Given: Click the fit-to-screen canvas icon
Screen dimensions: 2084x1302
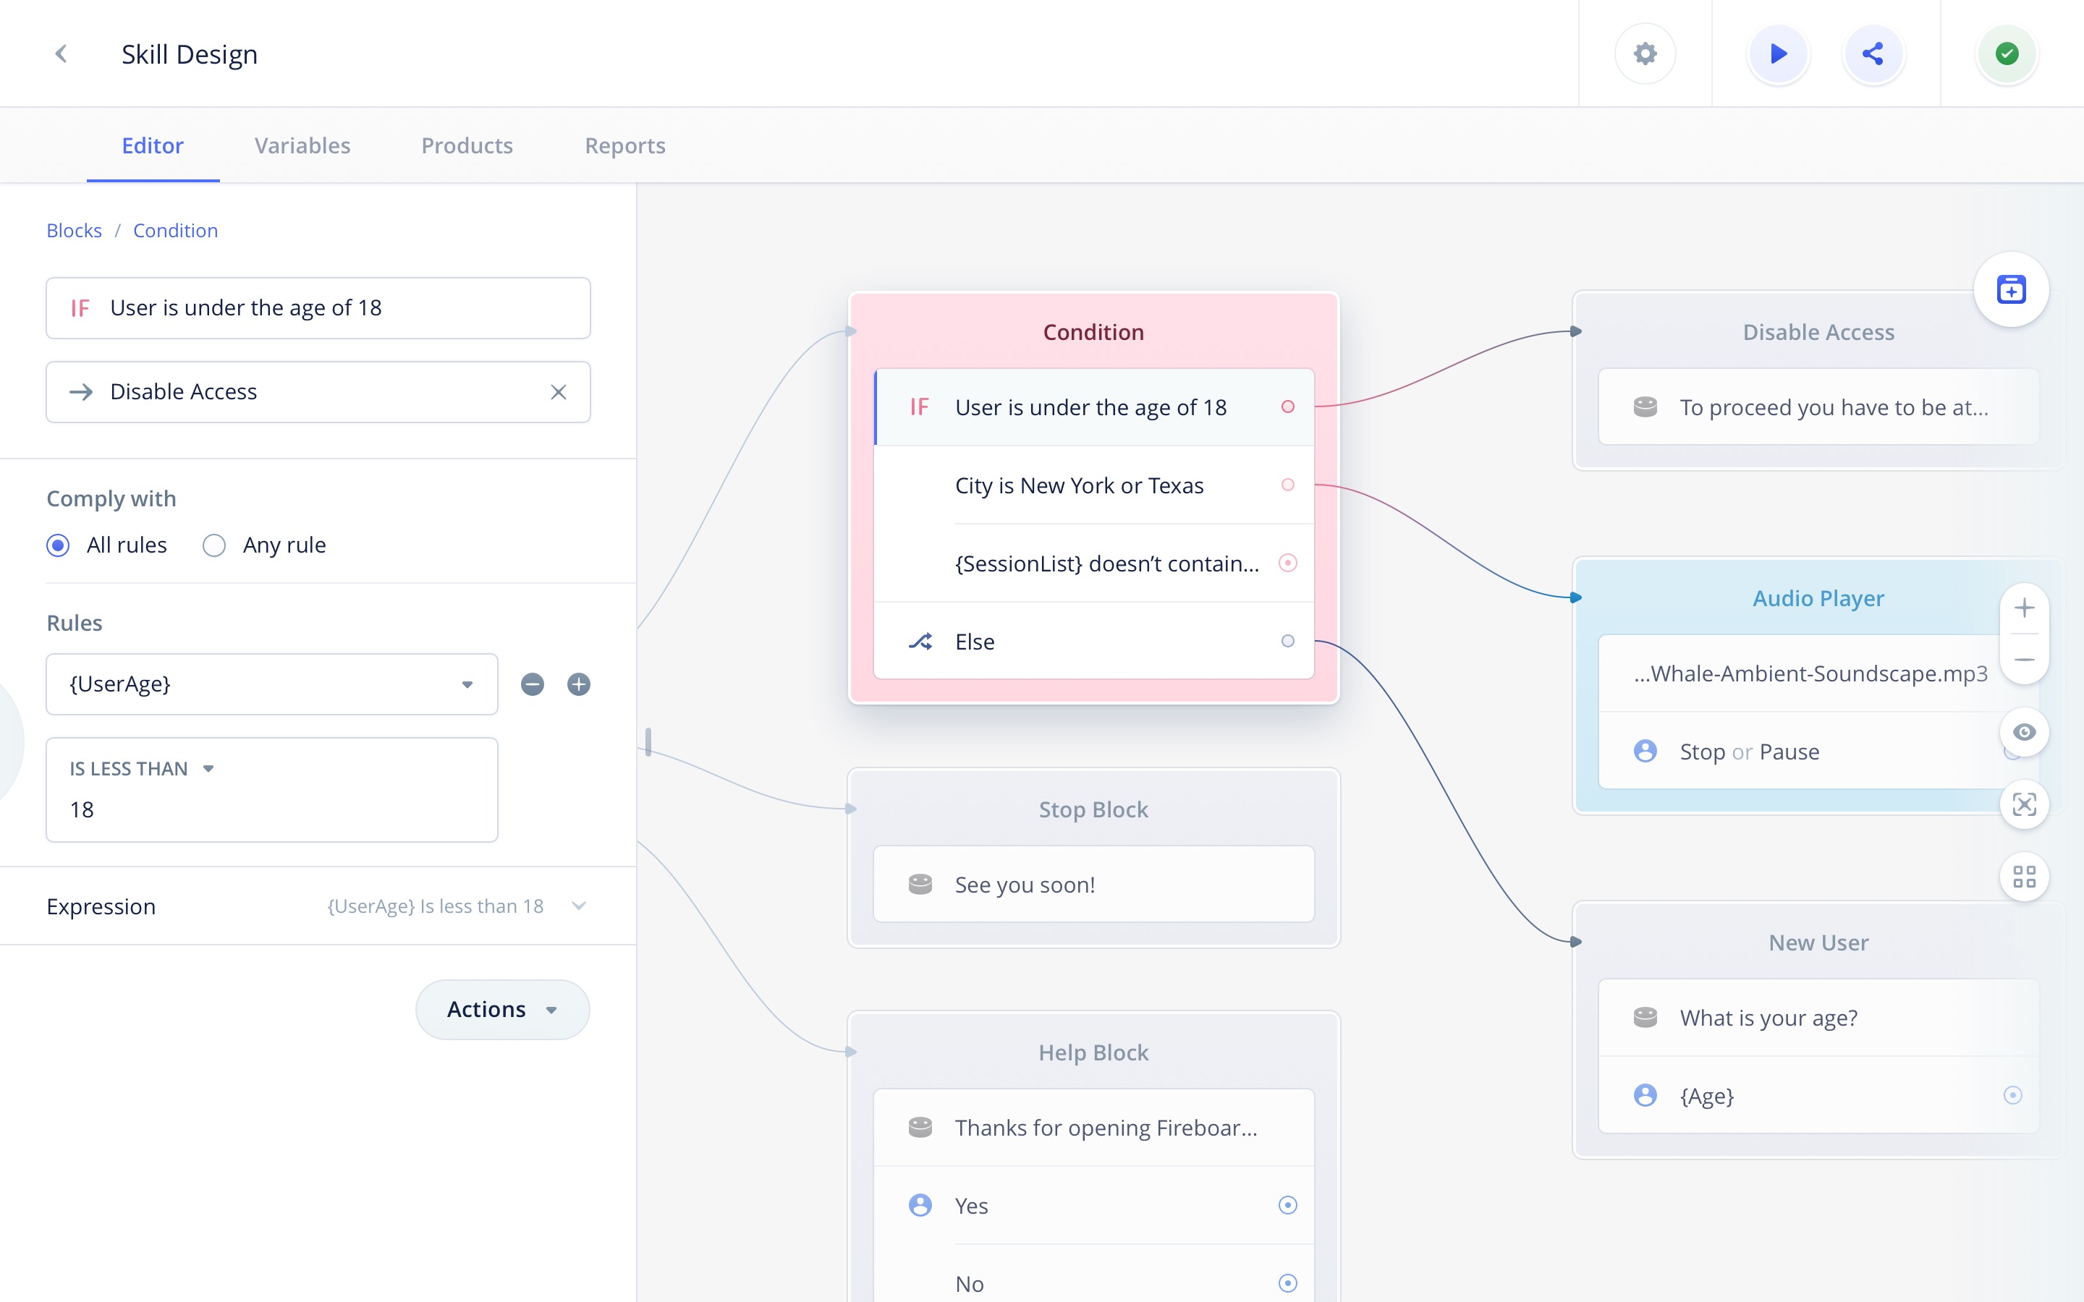Looking at the screenshot, I should click(x=2024, y=804).
